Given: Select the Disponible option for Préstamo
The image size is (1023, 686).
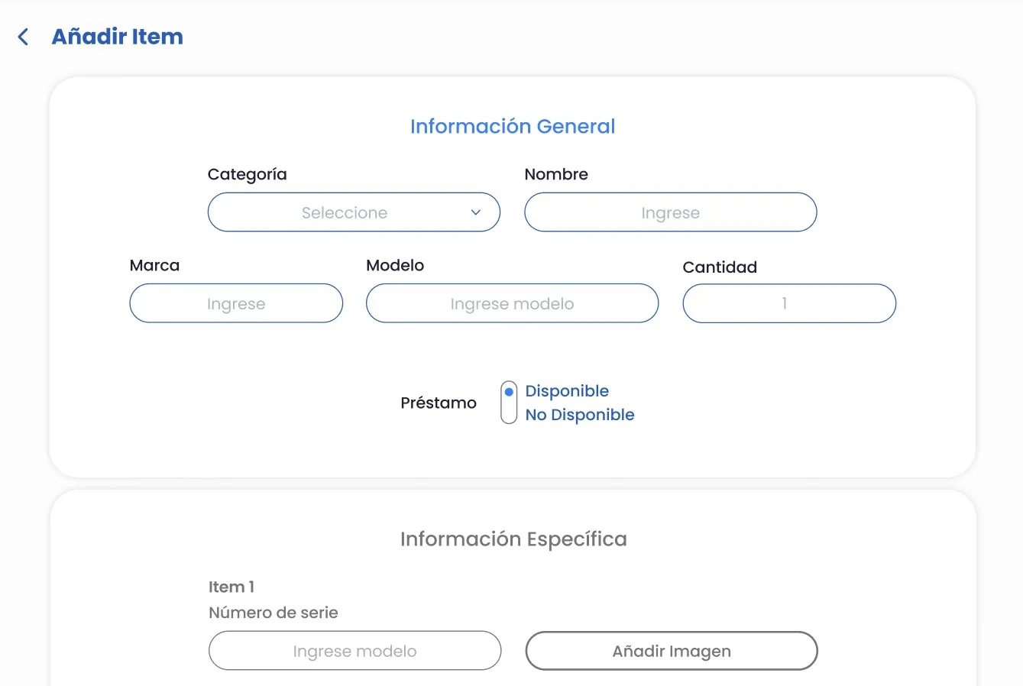Looking at the screenshot, I should 566,390.
